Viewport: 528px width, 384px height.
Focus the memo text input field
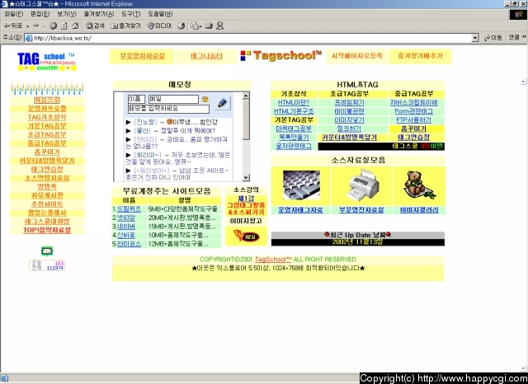pyautogui.click(x=168, y=109)
